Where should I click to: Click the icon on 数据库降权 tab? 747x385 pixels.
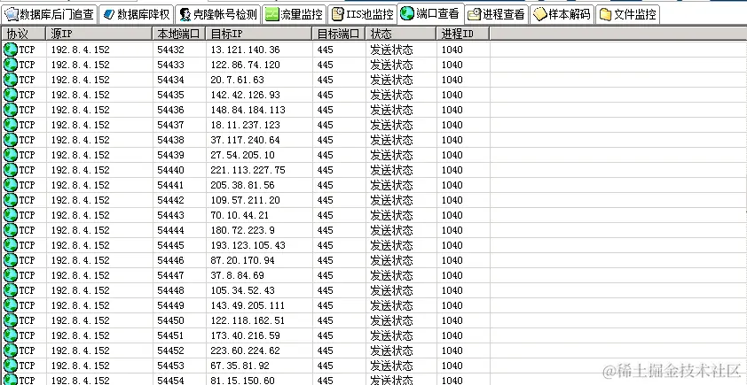[109, 15]
